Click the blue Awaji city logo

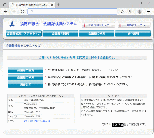[12, 24]
